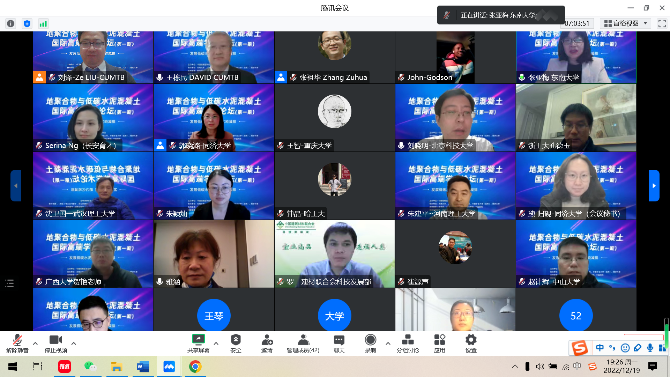Viewport: 670px width, 377px height.
Task: Check the green network signal icon
Action: [43, 23]
